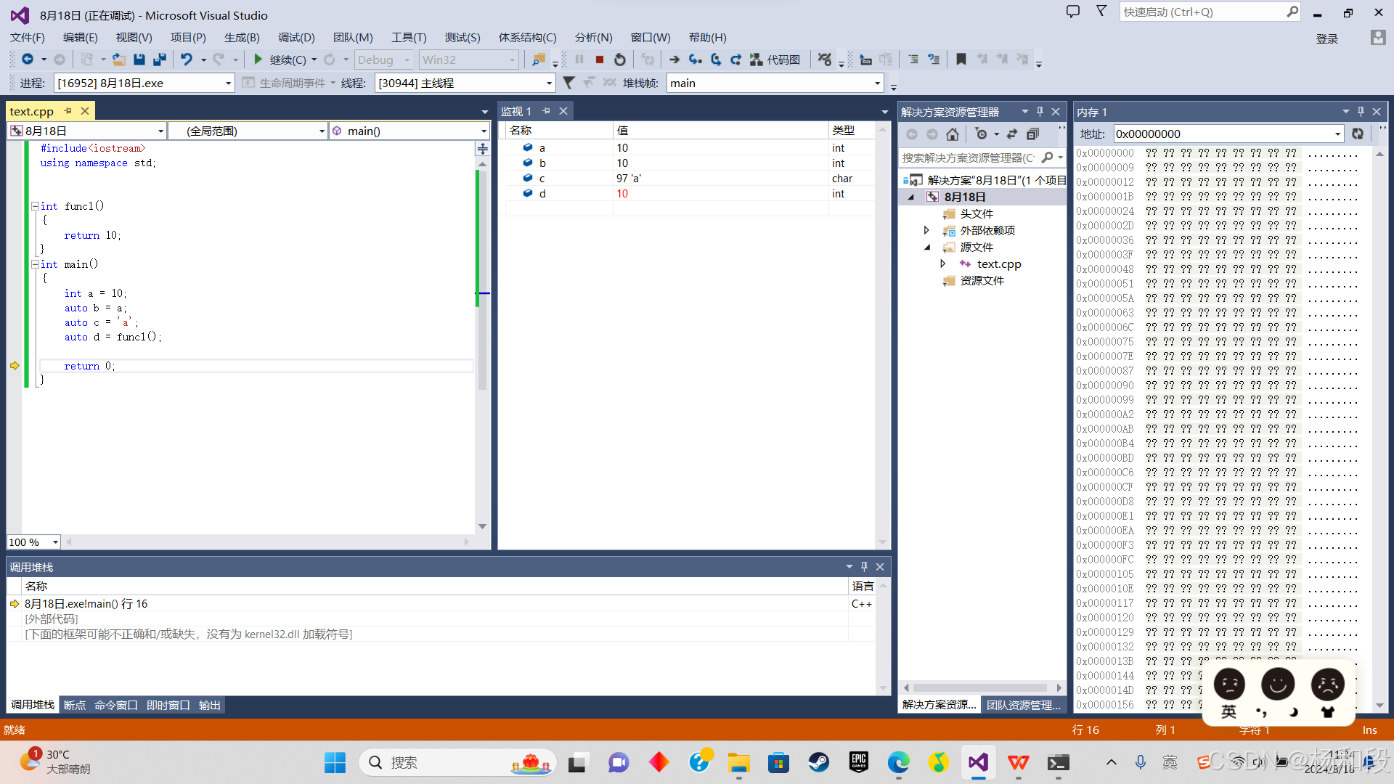Comment out the selected lines icon
Viewport: 1394px width, 784px height.
[x=913, y=60]
